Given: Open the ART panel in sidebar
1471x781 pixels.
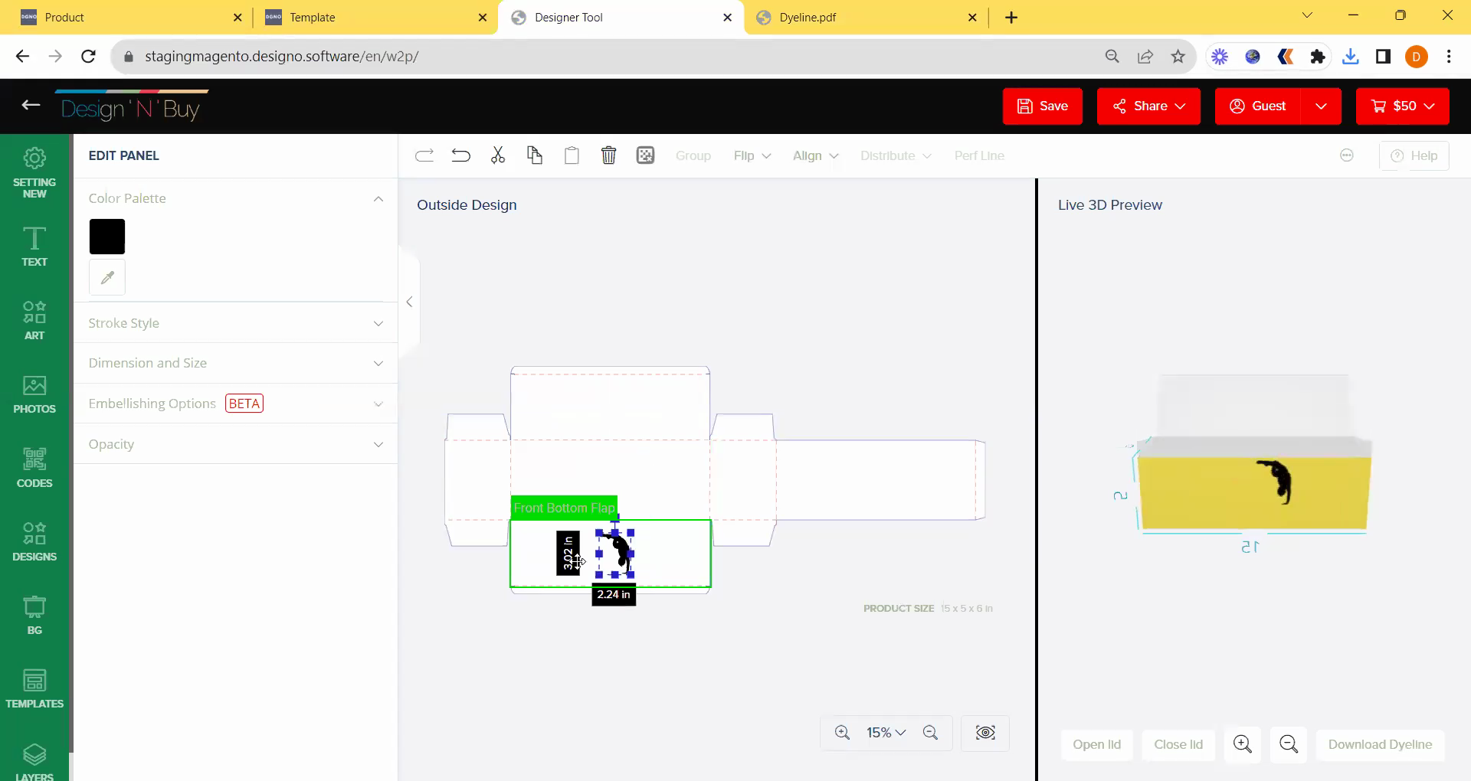Looking at the screenshot, I should (34, 320).
